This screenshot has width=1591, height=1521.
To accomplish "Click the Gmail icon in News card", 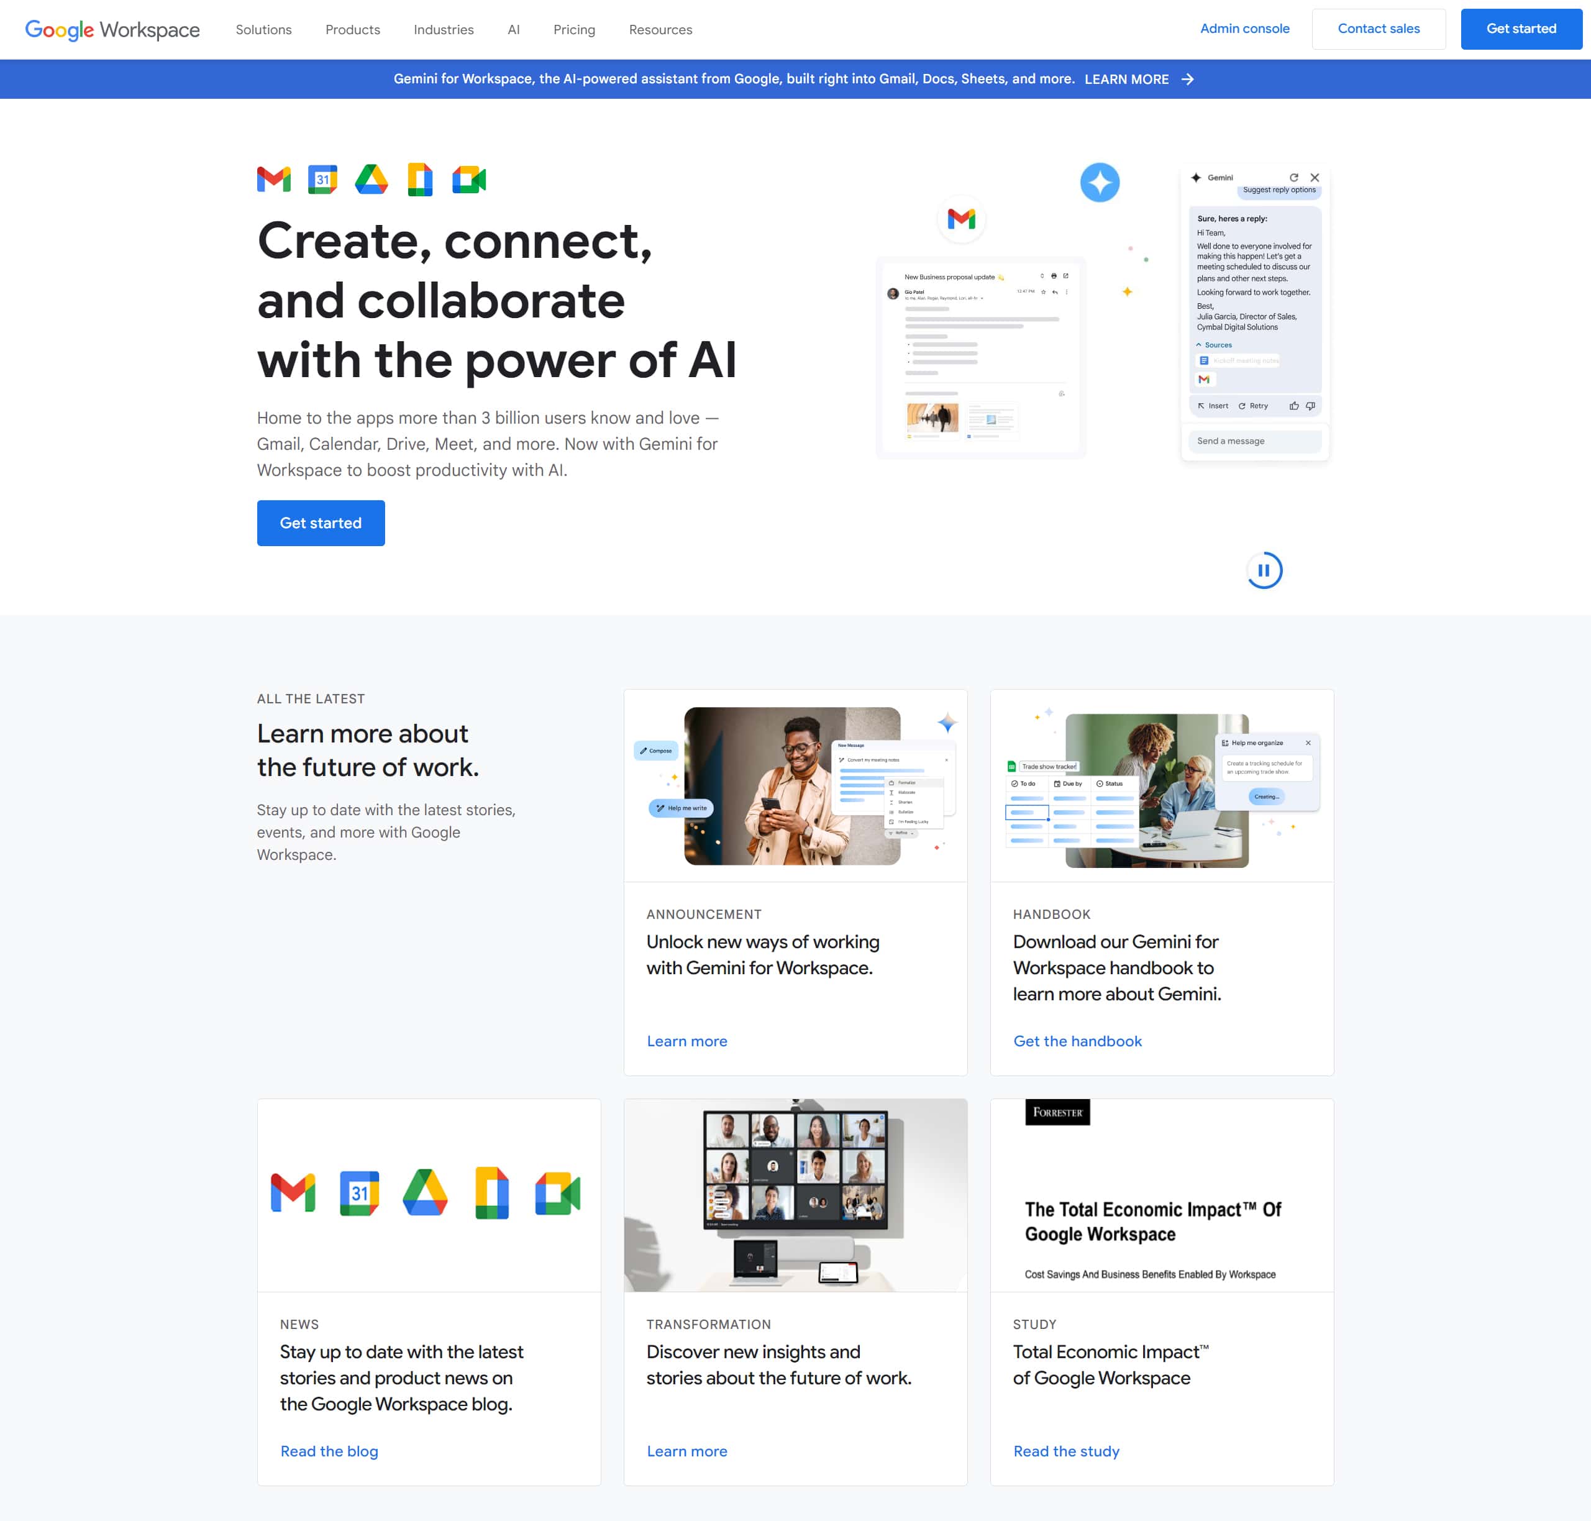I will pyautogui.click(x=293, y=1193).
